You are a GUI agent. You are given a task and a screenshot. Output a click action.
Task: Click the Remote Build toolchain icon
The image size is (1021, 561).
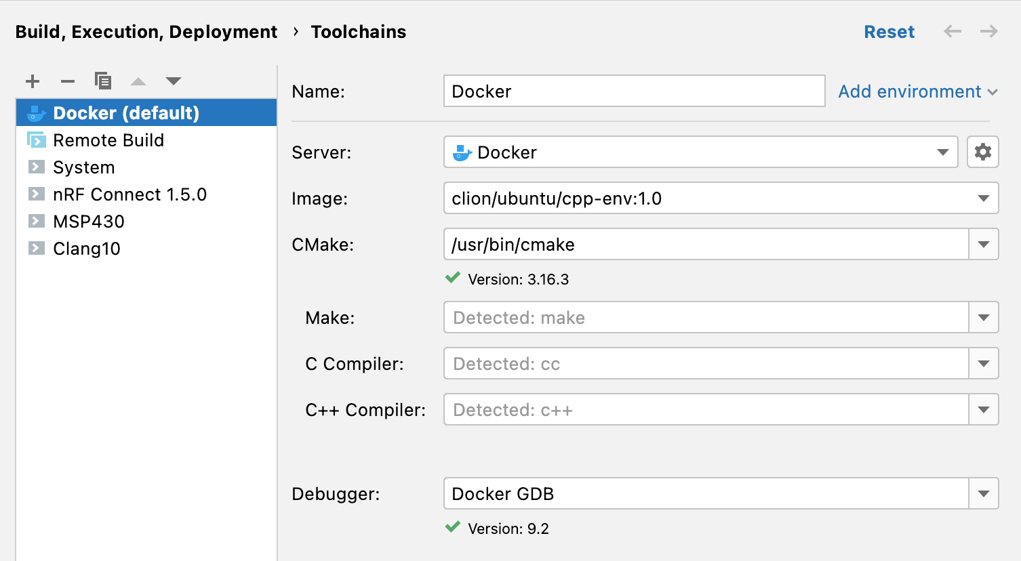click(37, 140)
